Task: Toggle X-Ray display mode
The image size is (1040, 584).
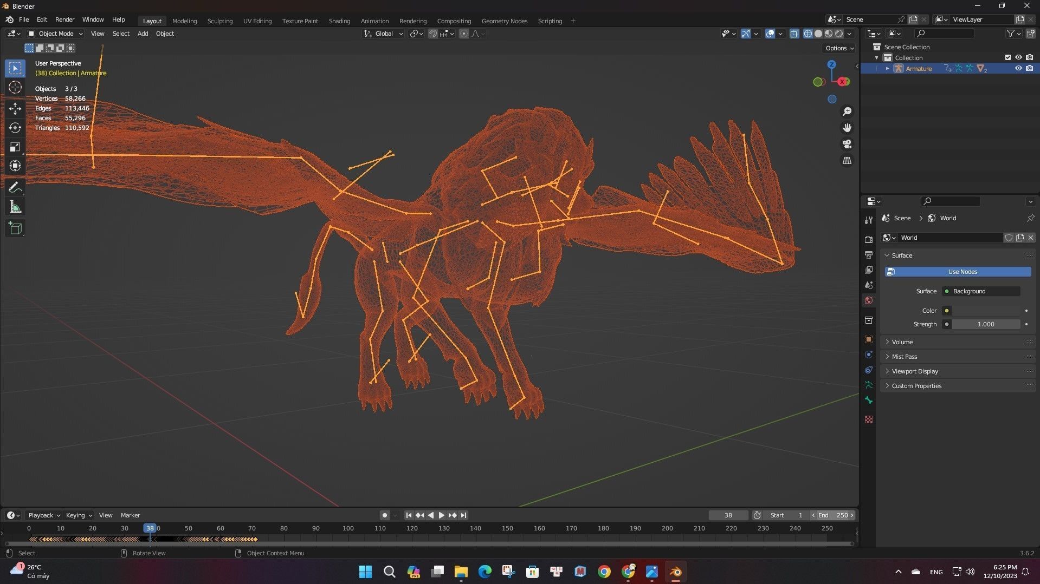Action: pos(794,34)
